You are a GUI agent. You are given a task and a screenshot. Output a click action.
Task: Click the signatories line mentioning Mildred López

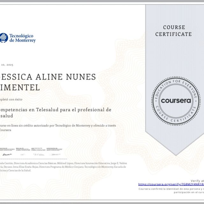point(63,163)
